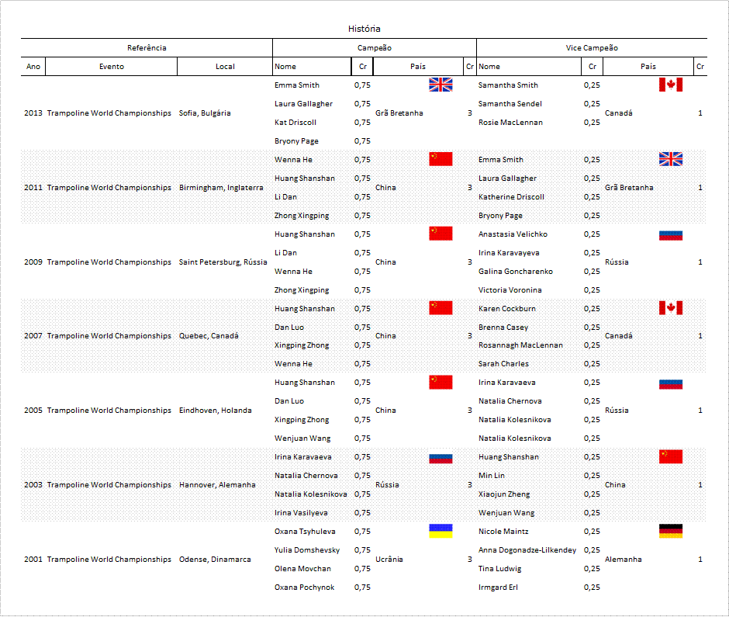The height and width of the screenshot is (617, 729).
Task: Select Sofia, Bulgária location cell
Action: pyautogui.click(x=205, y=113)
